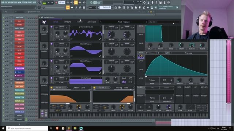The image size is (234, 131).
Task: Click the Vital plugin window gear icon
Action: pyautogui.click(x=42, y=17)
